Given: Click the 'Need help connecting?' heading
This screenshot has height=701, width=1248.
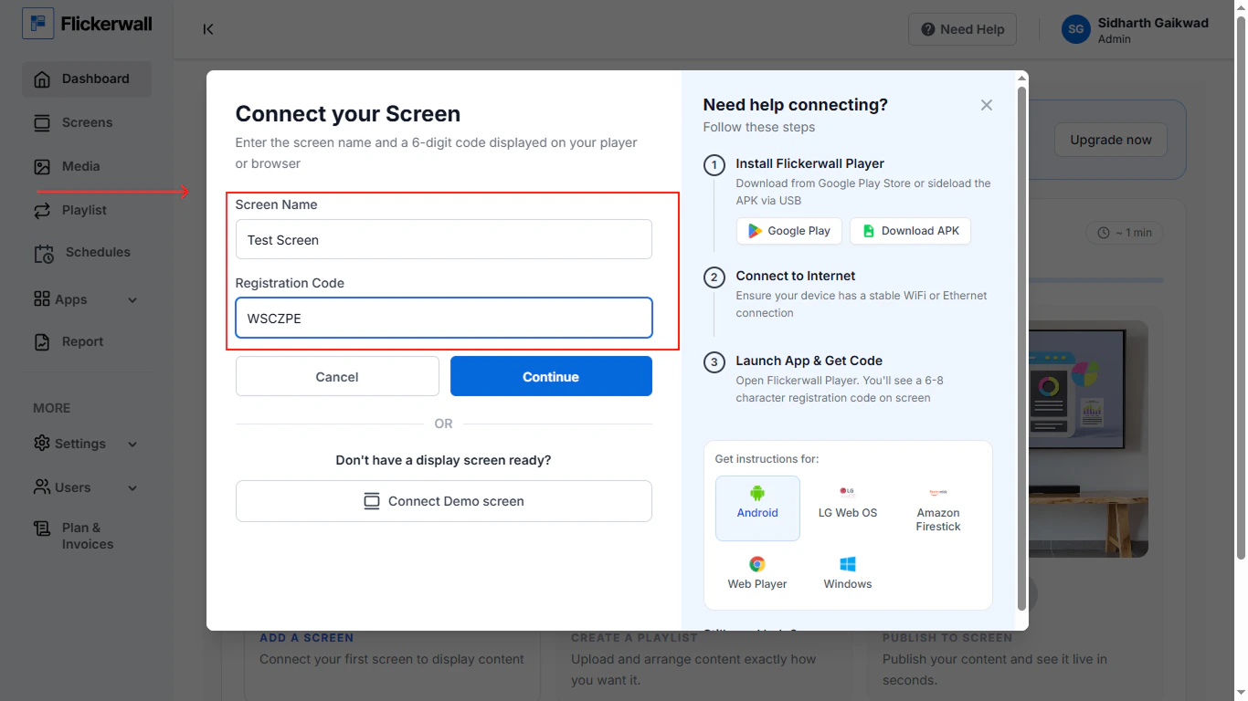Looking at the screenshot, I should click(x=796, y=105).
